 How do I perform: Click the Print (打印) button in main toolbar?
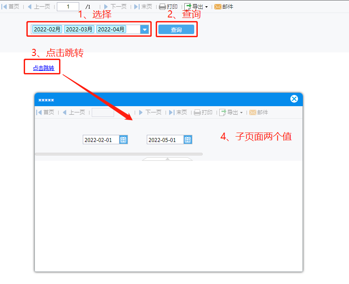pos(169,7)
